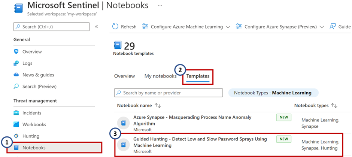352x157 pixels.
Task: Click the Guides feedback person icon
Action: [333, 27]
